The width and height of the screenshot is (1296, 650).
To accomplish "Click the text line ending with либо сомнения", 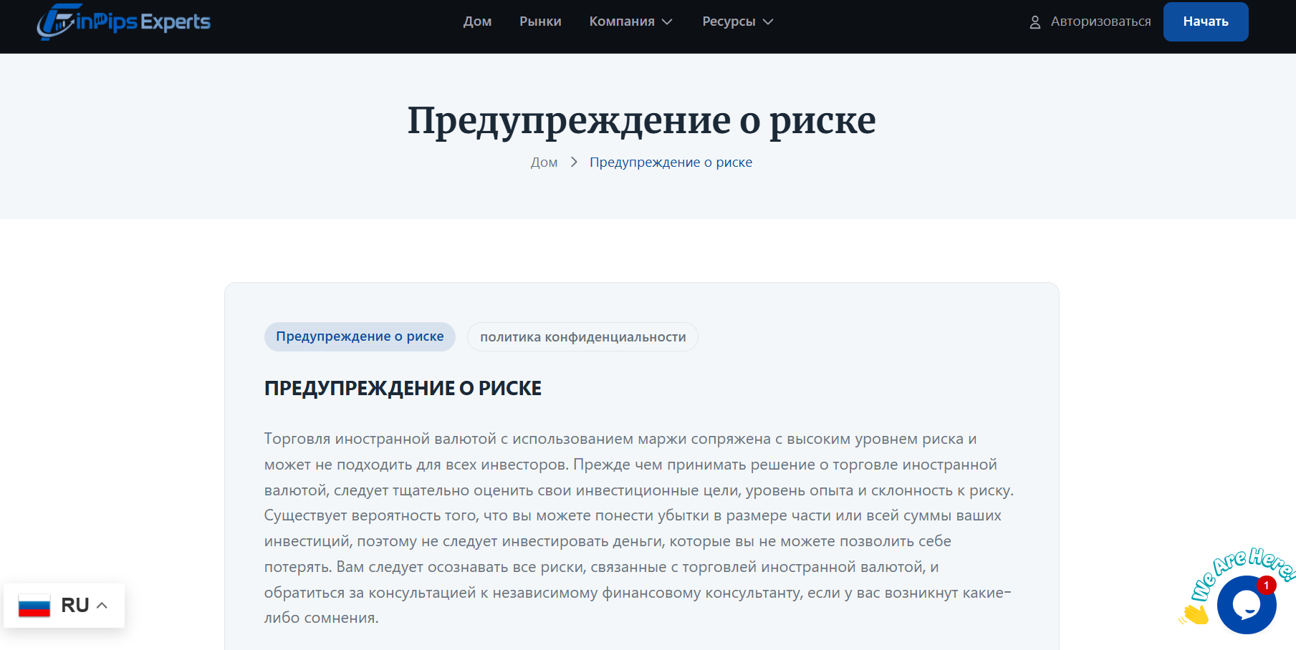I will click(x=322, y=618).
